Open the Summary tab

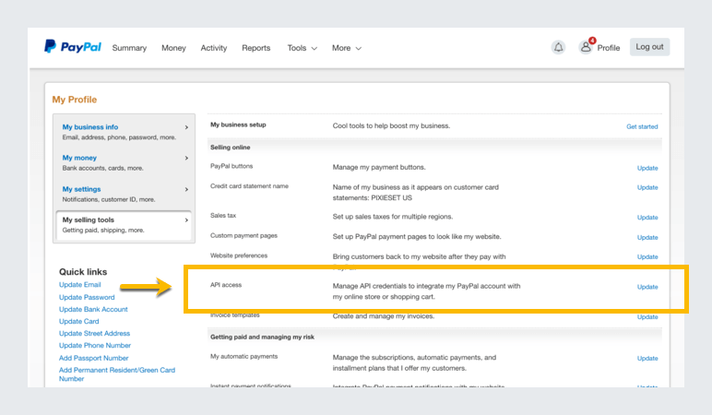click(129, 48)
